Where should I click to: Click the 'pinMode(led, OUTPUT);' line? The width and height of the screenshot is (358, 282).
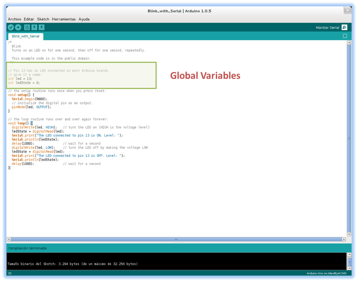point(32,107)
